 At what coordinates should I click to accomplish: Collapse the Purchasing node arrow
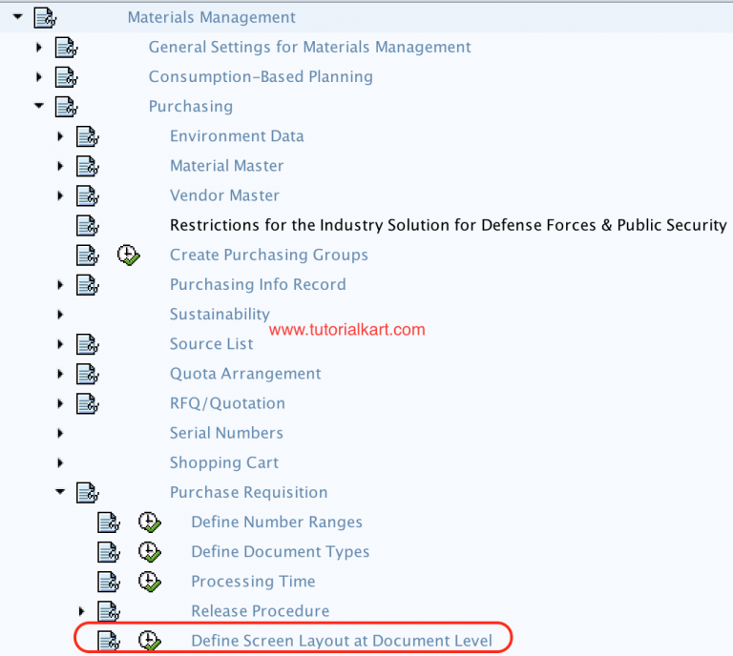(39, 106)
